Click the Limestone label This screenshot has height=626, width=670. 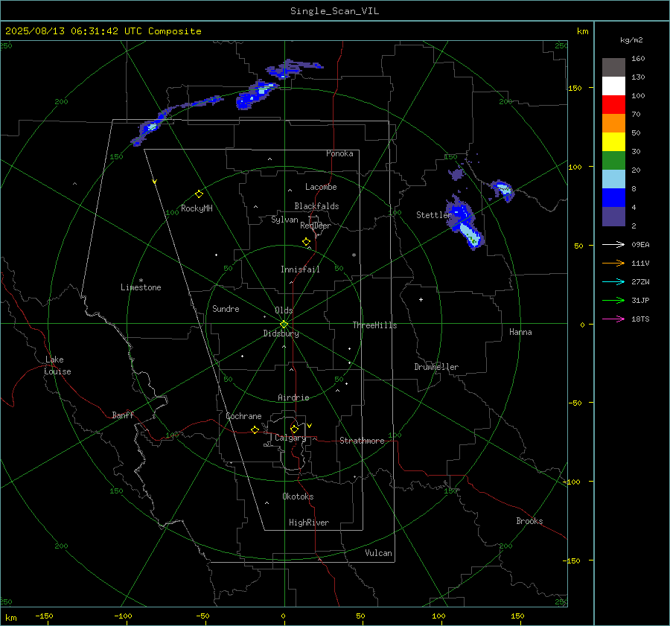point(141,287)
